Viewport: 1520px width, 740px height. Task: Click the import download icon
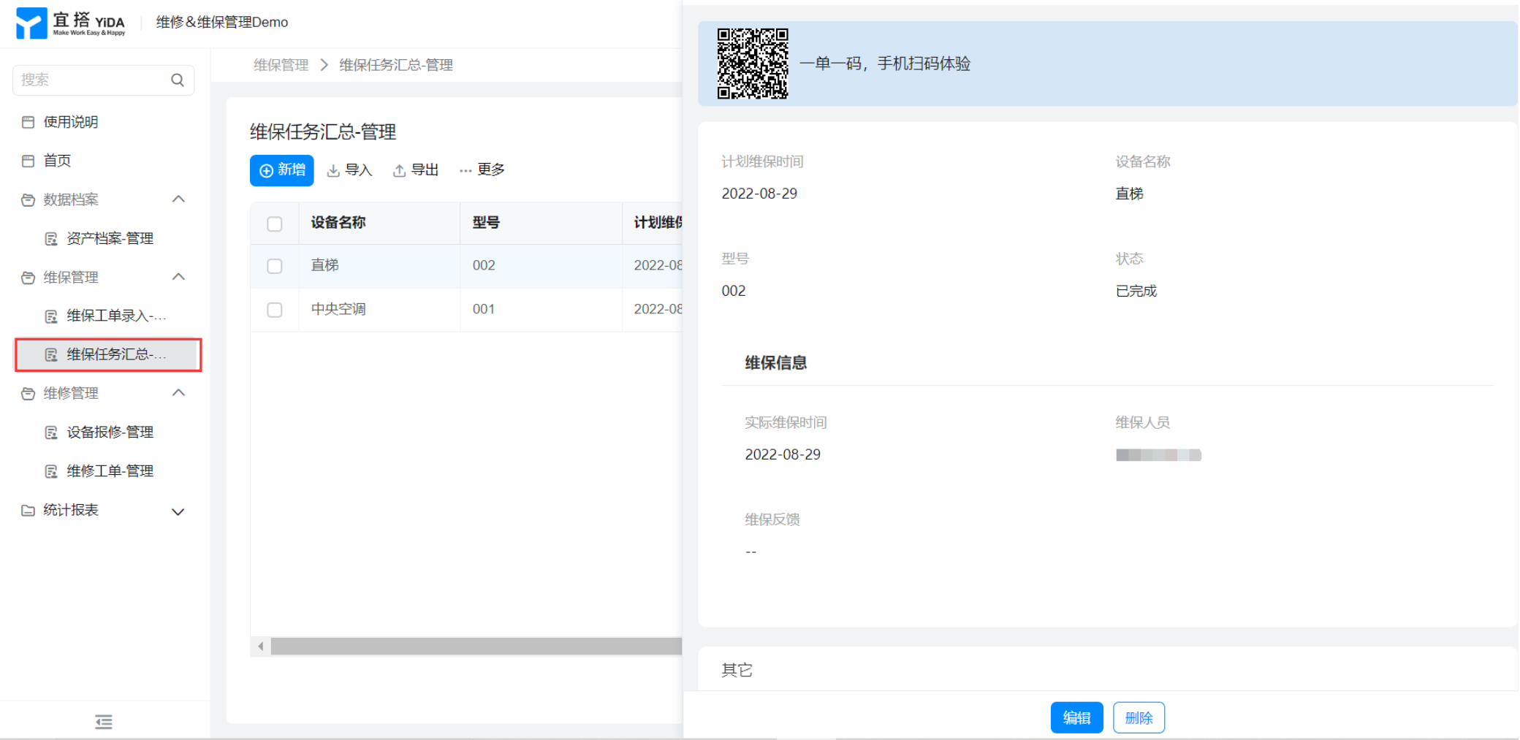[333, 171]
